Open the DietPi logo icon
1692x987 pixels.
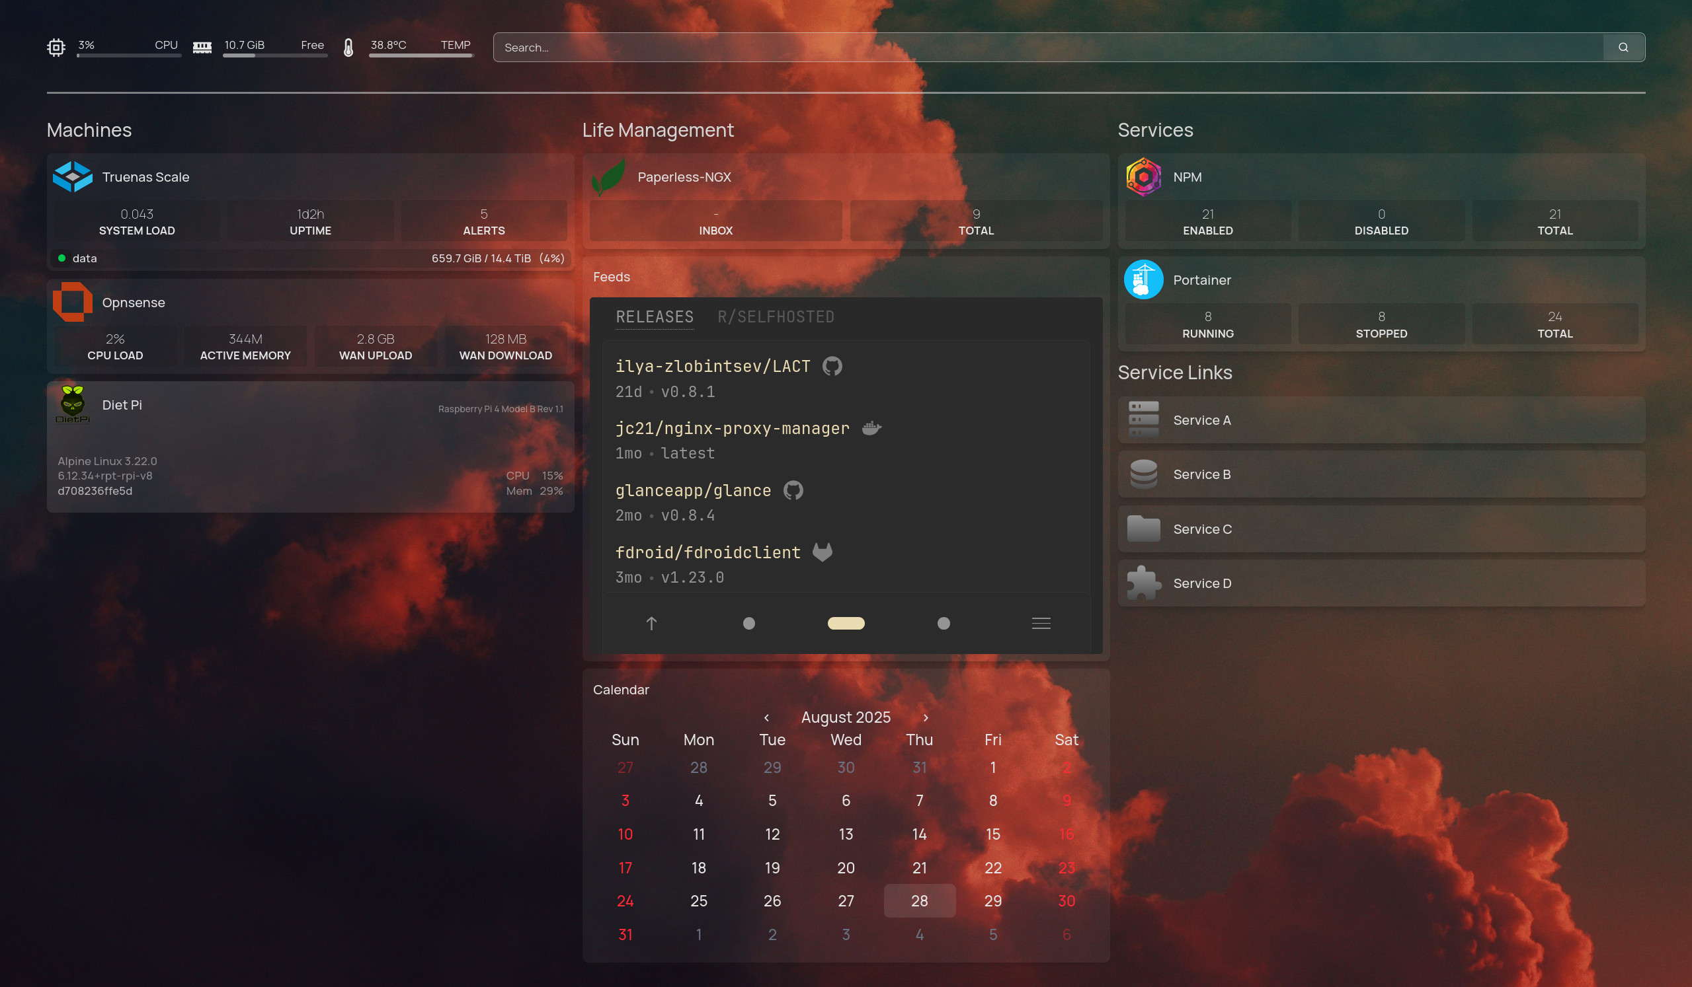[x=73, y=404]
